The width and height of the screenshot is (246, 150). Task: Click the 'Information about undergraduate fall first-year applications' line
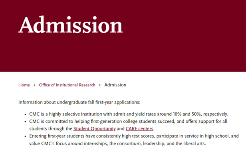[79, 102]
